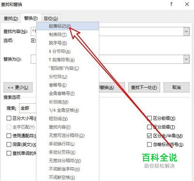Pick ¶ 段落符号(A) menu item

click(68, 60)
